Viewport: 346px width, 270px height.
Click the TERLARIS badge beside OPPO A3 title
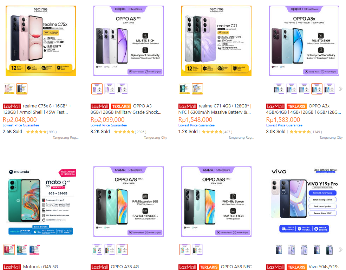[121, 106]
